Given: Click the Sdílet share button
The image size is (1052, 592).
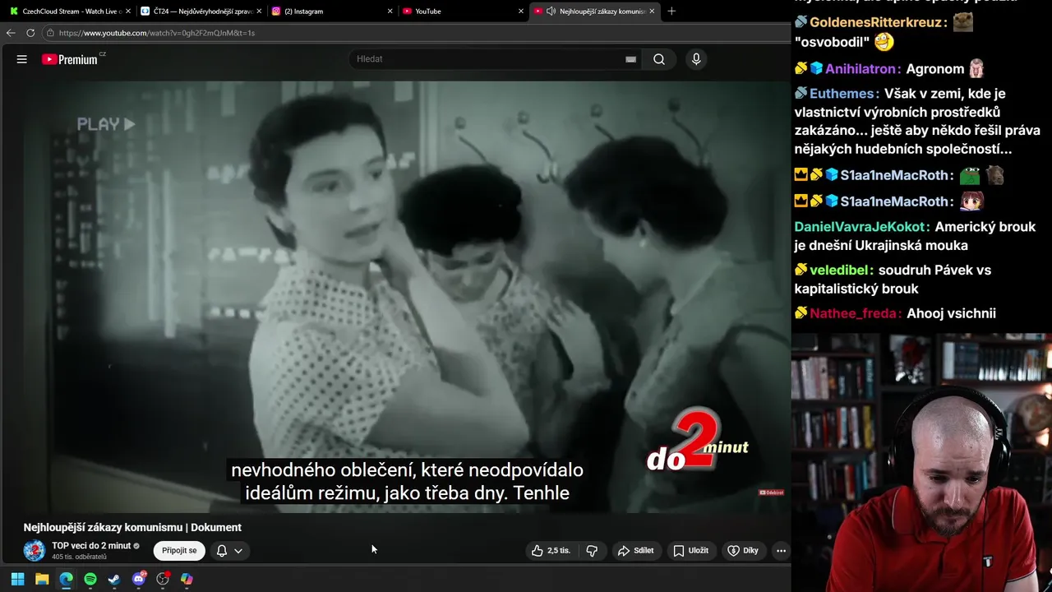Looking at the screenshot, I should click(636, 551).
